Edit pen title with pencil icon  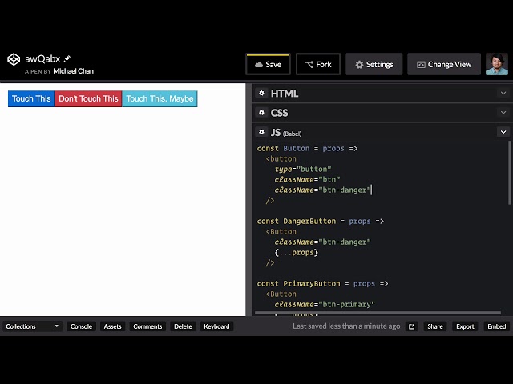coord(67,58)
